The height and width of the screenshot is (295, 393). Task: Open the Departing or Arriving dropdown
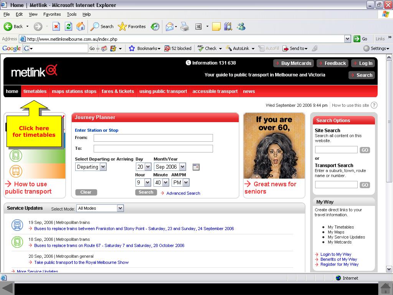(x=91, y=167)
